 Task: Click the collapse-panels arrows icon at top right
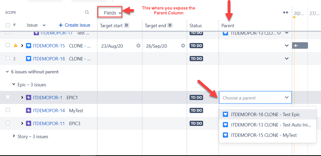285,12
